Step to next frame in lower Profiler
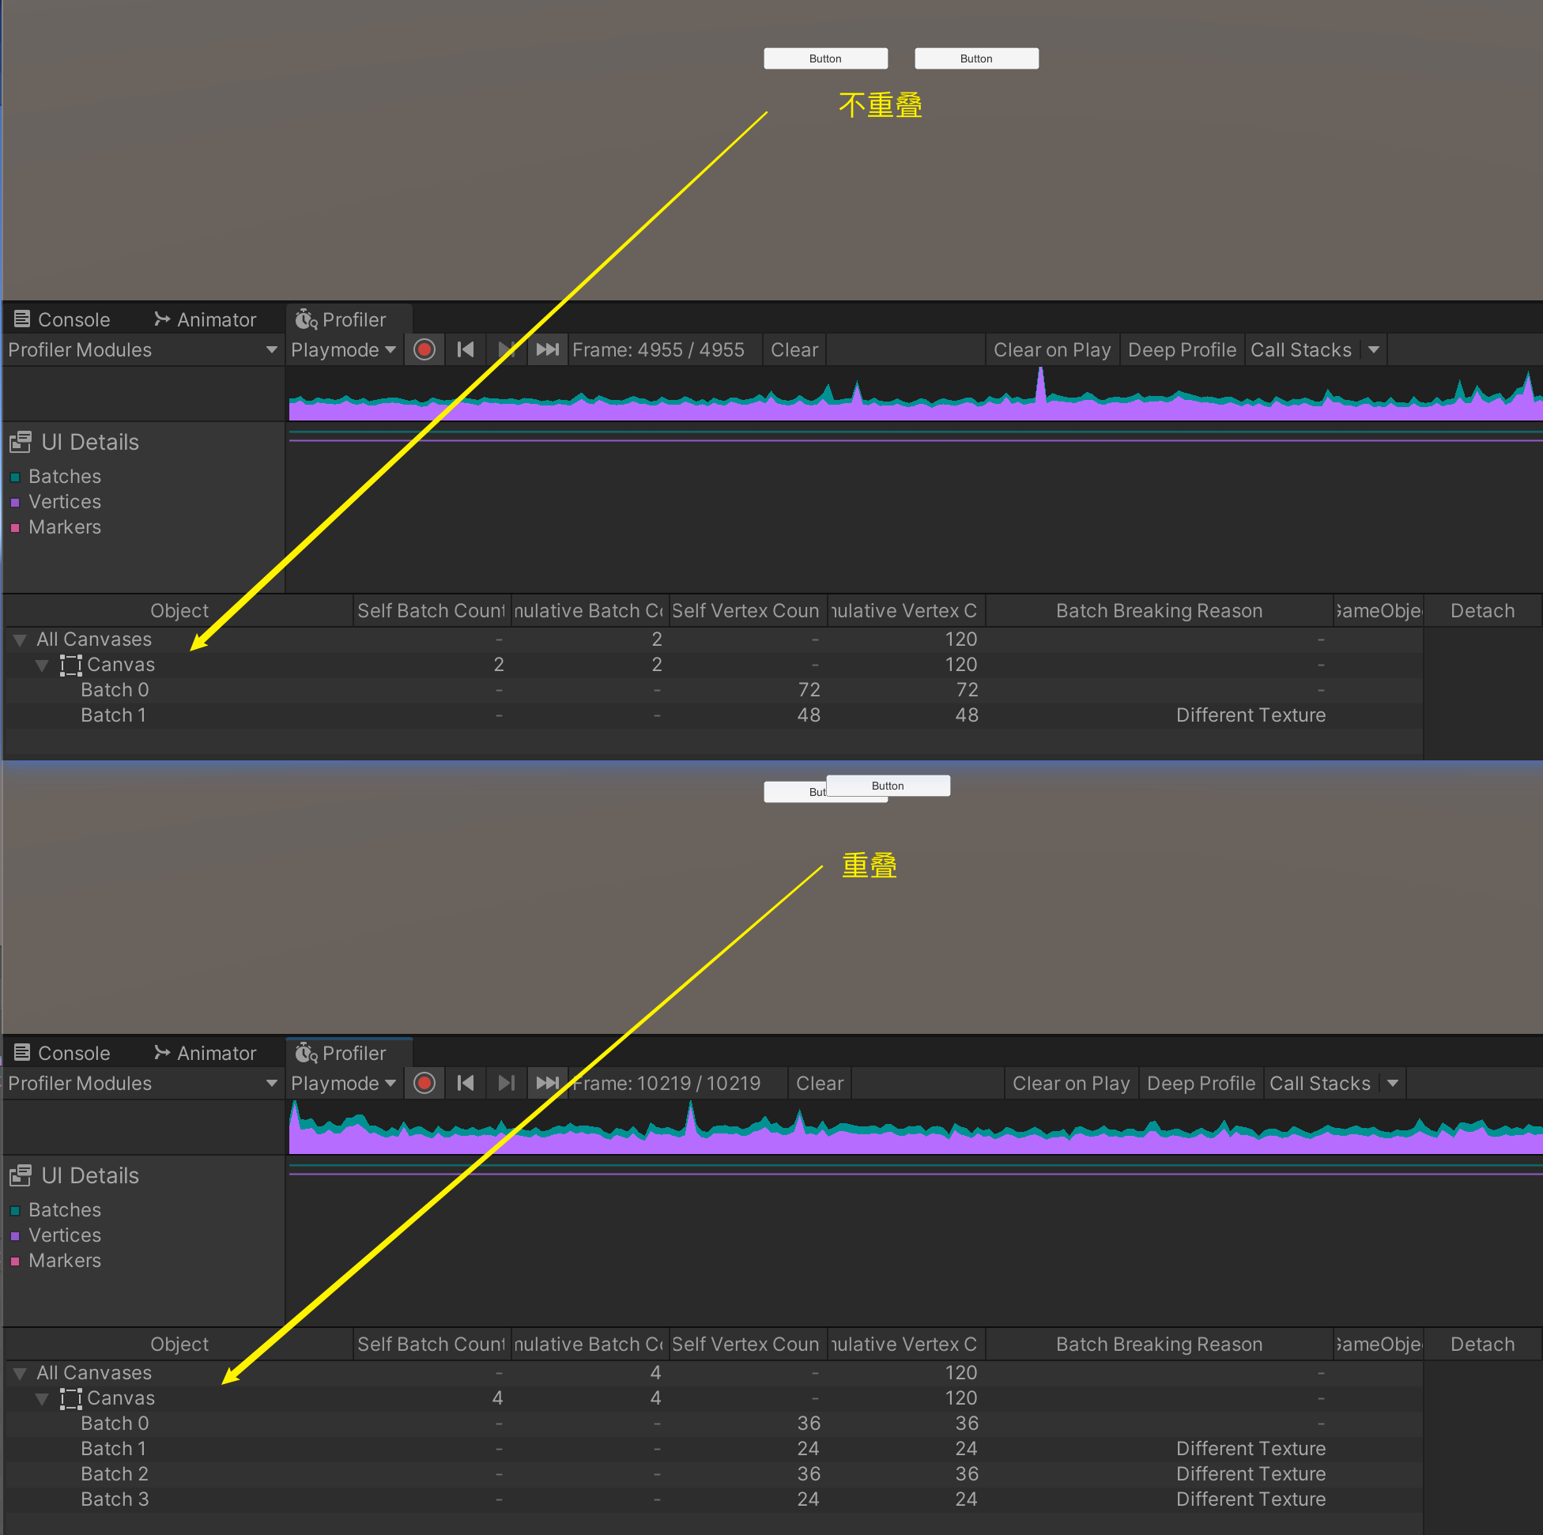This screenshot has height=1535, width=1543. [507, 1083]
